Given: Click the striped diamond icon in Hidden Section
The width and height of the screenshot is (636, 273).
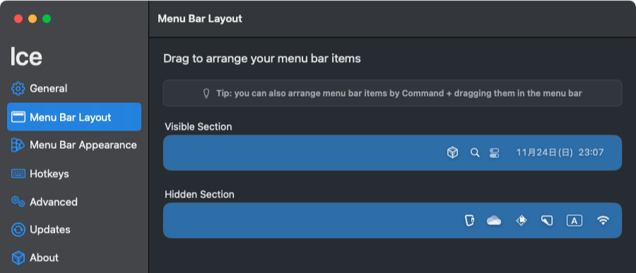Looking at the screenshot, I should [x=522, y=220].
